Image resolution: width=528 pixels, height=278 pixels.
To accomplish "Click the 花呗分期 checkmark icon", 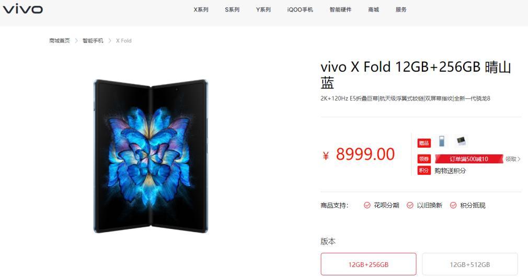I will 367,205.
